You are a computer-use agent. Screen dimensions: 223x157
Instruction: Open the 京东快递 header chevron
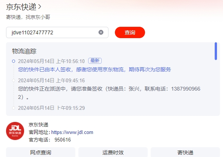(40, 7)
